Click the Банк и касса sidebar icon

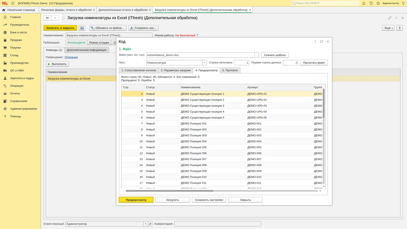[5, 32]
